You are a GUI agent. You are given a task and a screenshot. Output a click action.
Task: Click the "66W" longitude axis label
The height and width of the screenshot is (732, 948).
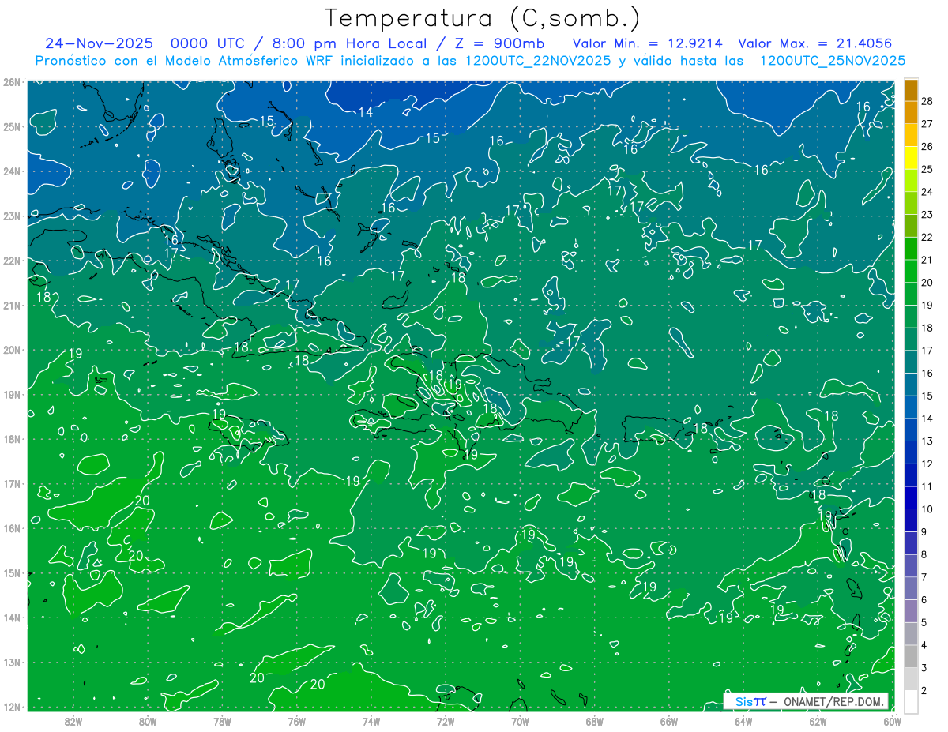(x=668, y=721)
